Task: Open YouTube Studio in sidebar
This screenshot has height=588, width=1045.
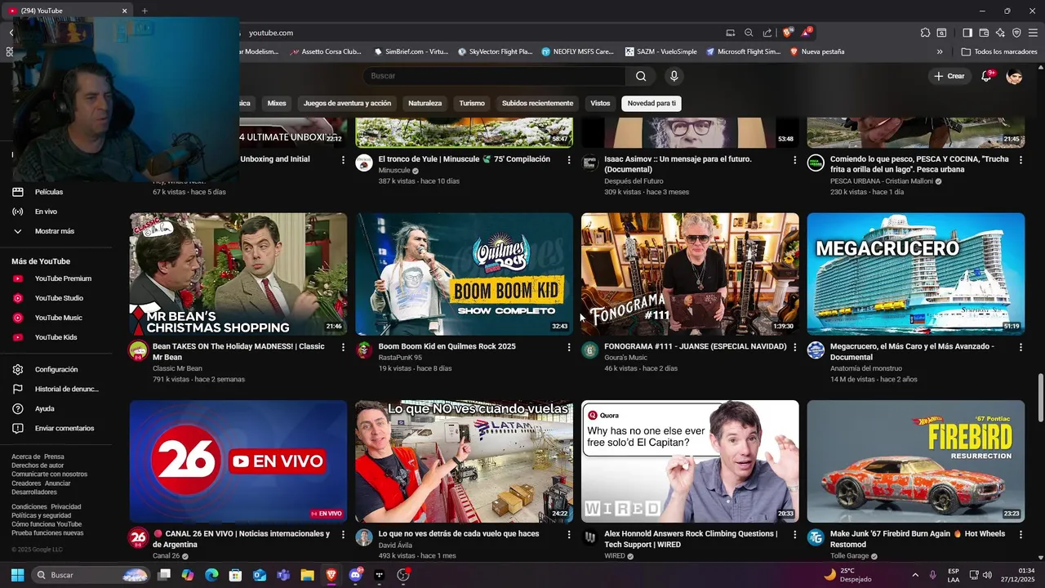Action: (56, 298)
